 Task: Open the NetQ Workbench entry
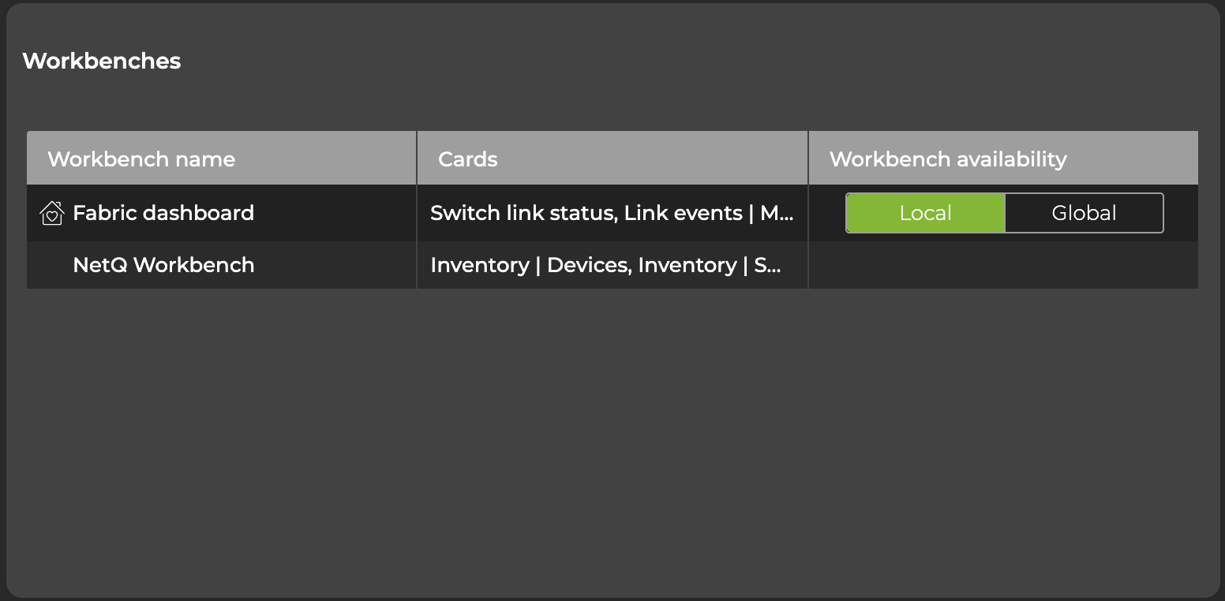(x=163, y=265)
